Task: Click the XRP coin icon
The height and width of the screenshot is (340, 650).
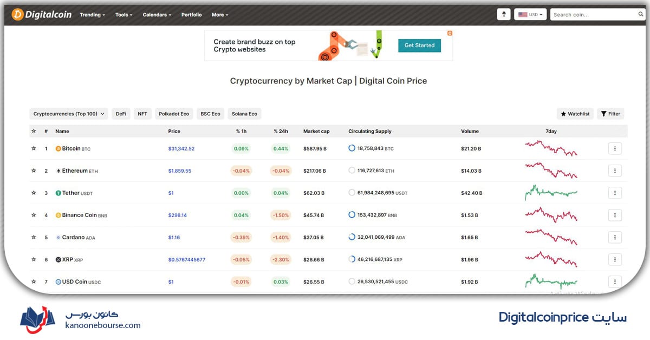Action: [58, 260]
